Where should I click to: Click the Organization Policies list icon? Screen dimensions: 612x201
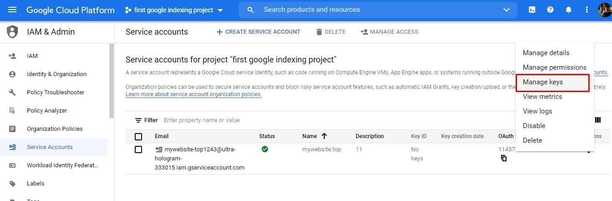click(x=12, y=129)
